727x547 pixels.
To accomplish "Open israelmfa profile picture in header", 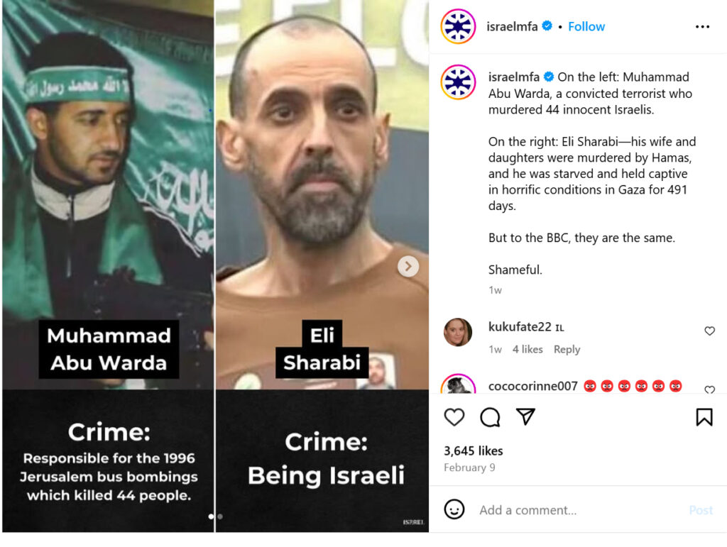I will pyautogui.click(x=458, y=26).
